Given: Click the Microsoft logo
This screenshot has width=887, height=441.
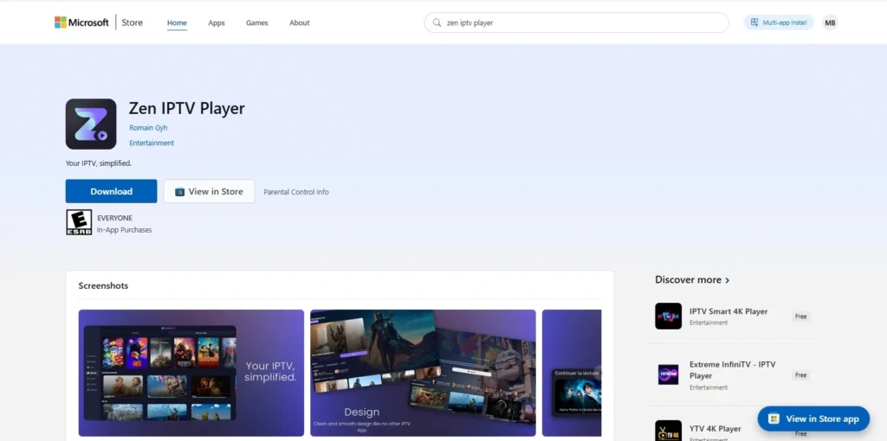Looking at the screenshot, I should (x=81, y=22).
